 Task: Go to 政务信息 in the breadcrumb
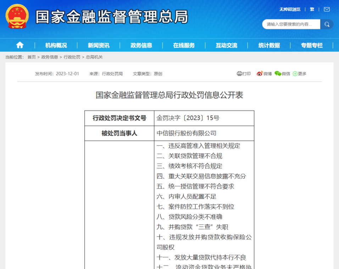(50, 57)
